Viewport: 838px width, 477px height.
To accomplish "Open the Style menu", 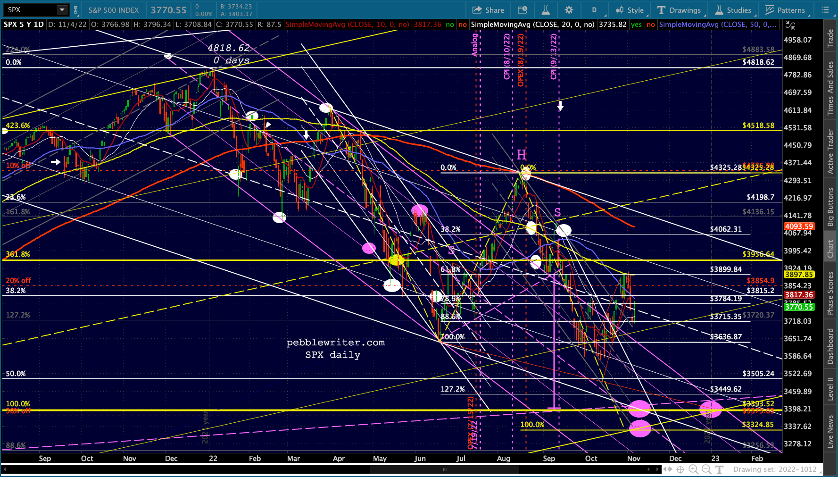I will coord(630,10).
